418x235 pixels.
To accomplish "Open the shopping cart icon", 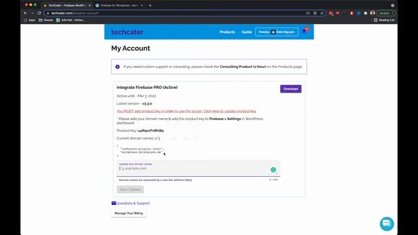I will coord(305,31).
